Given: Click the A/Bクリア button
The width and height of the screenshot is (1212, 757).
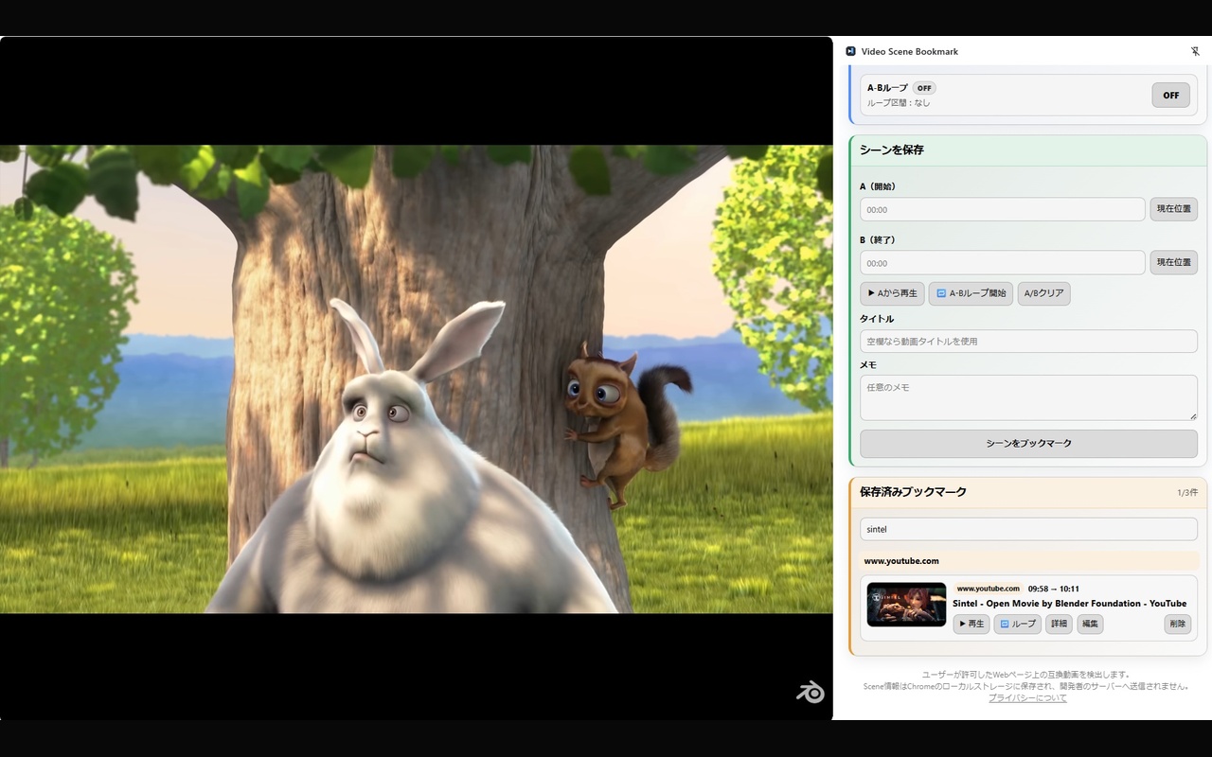Looking at the screenshot, I should point(1043,293).
